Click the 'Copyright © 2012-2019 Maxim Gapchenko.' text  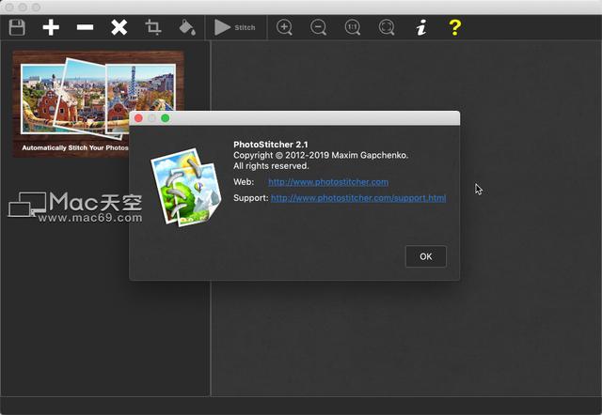[x=321, y=155]
